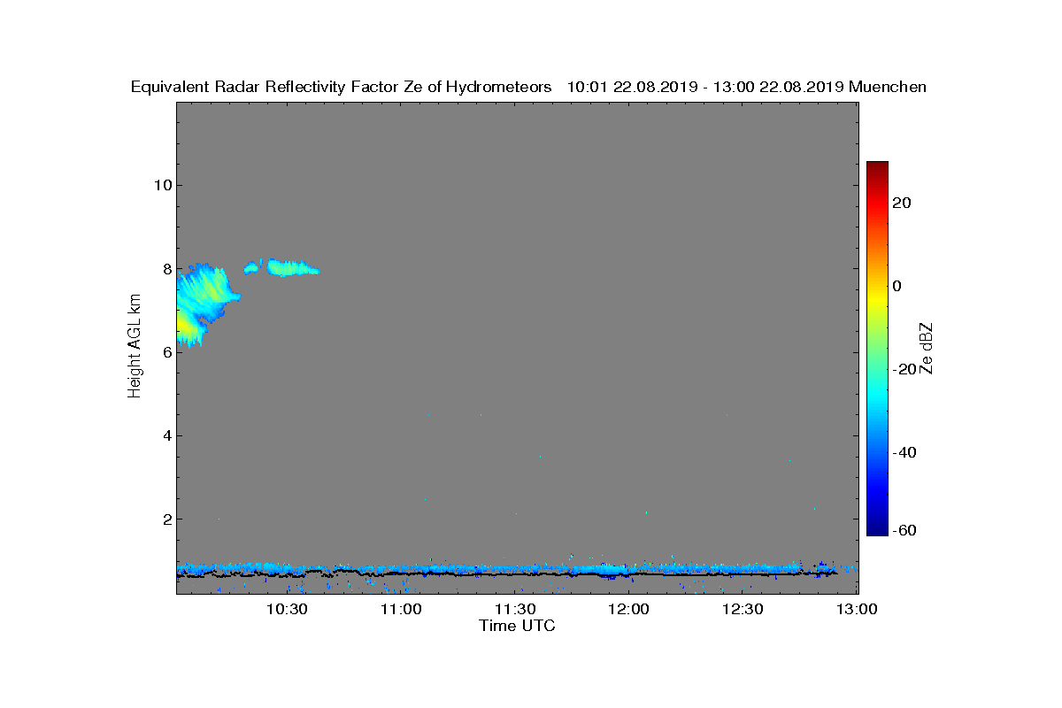Click the date range '10:01 22.08.2019 - 13:00 22.08.2019'

[x=704, y=87]
